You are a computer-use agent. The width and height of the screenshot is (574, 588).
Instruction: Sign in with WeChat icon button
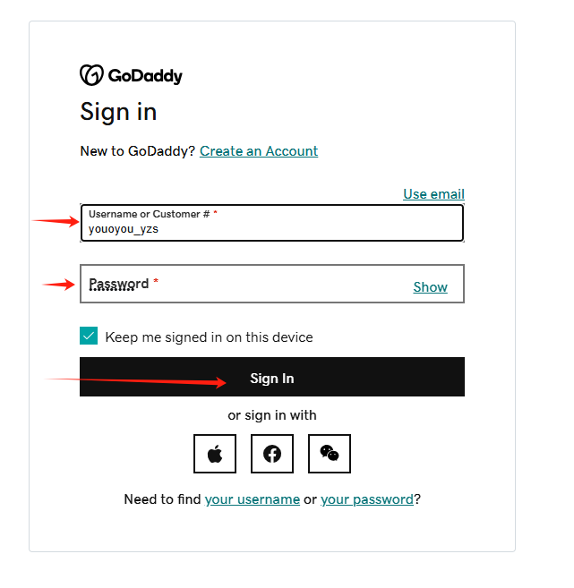330,454
